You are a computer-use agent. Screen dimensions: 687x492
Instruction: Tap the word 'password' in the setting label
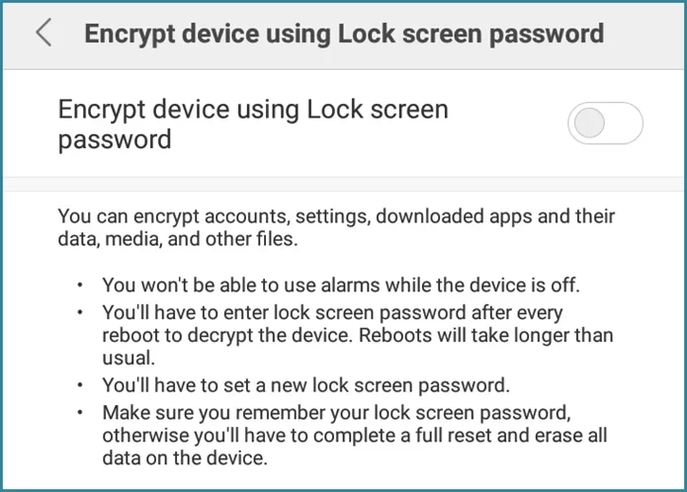pyautogui.click(x=115, y=139)
